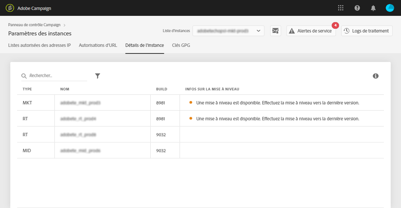
Task: Click the red badge on Alertes de service
Action: [x=335, y=25]
